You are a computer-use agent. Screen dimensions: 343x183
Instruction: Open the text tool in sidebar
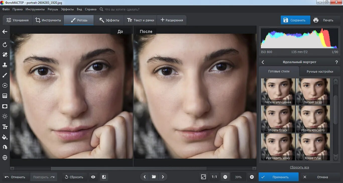coord(5,127)
